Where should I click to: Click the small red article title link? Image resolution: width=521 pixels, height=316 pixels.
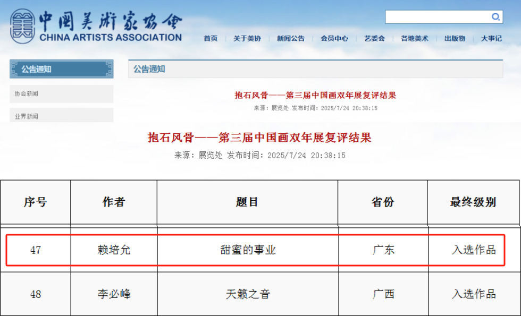click(x=315, y=96)
